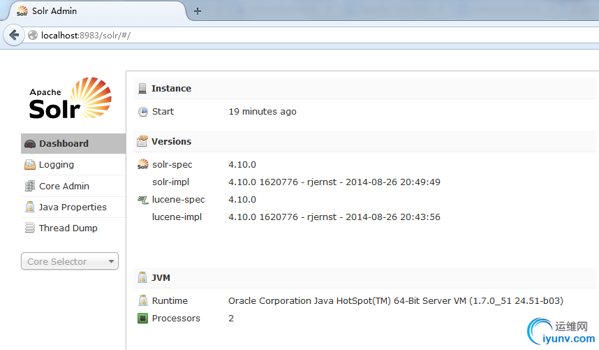Image resolution: width=599 pixels, height=350 pixels.
Task: Open the Java Properties menu item
Action: (73, 207)
